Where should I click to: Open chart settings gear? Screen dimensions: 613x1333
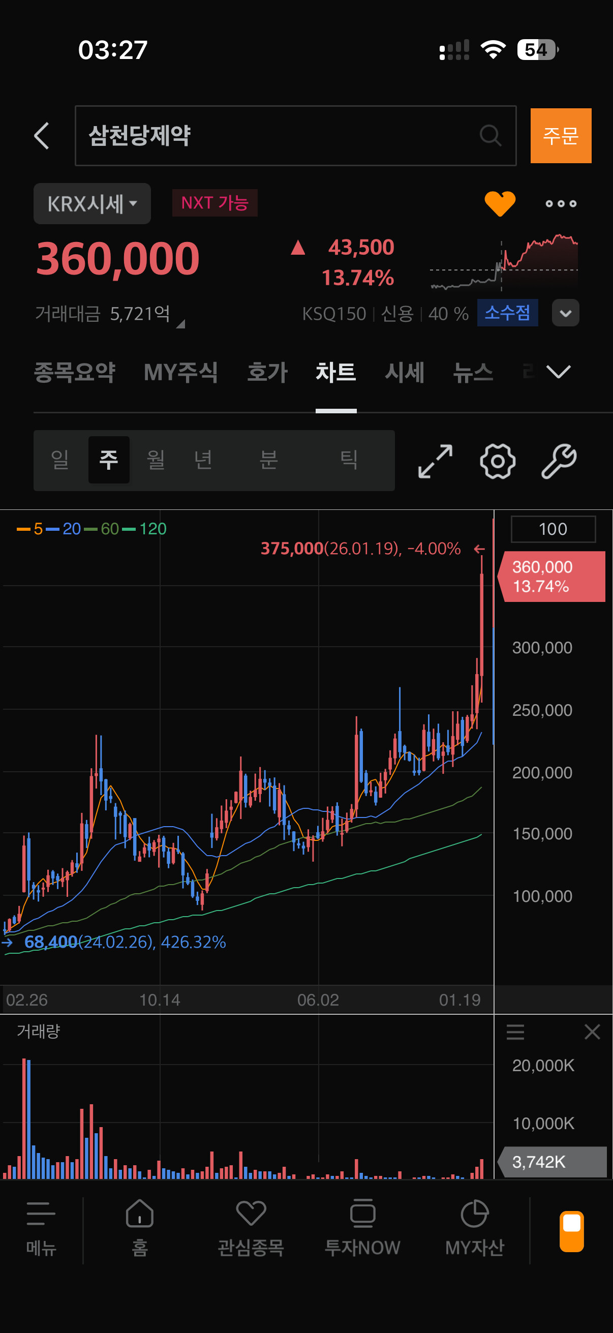pyautogui.click(x=498, y=461)
